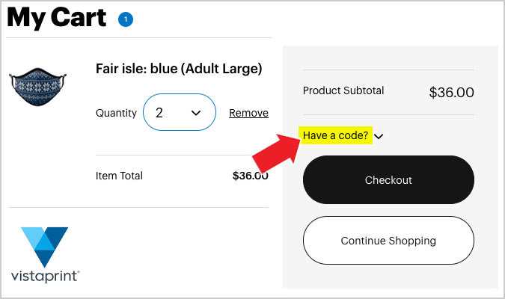Click the chevron inside the Quantity selector
Screen dimensions: 505x299
click(x=196, y=113)
